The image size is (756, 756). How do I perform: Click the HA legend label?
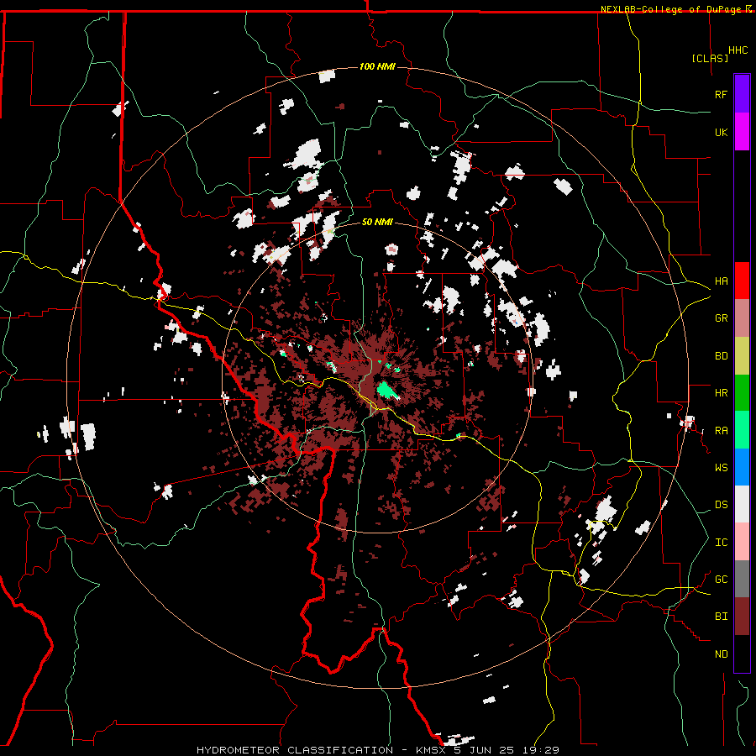point(721,281)
